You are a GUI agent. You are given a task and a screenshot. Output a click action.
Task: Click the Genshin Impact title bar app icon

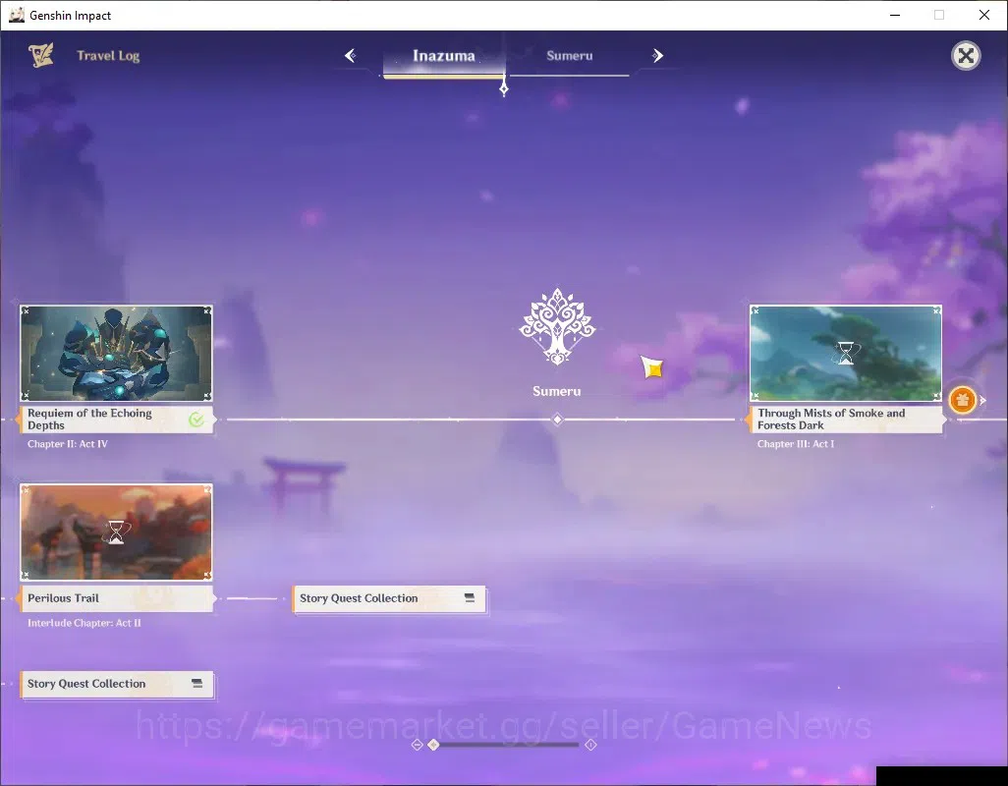pyautogui.click(x=16, y=15)
